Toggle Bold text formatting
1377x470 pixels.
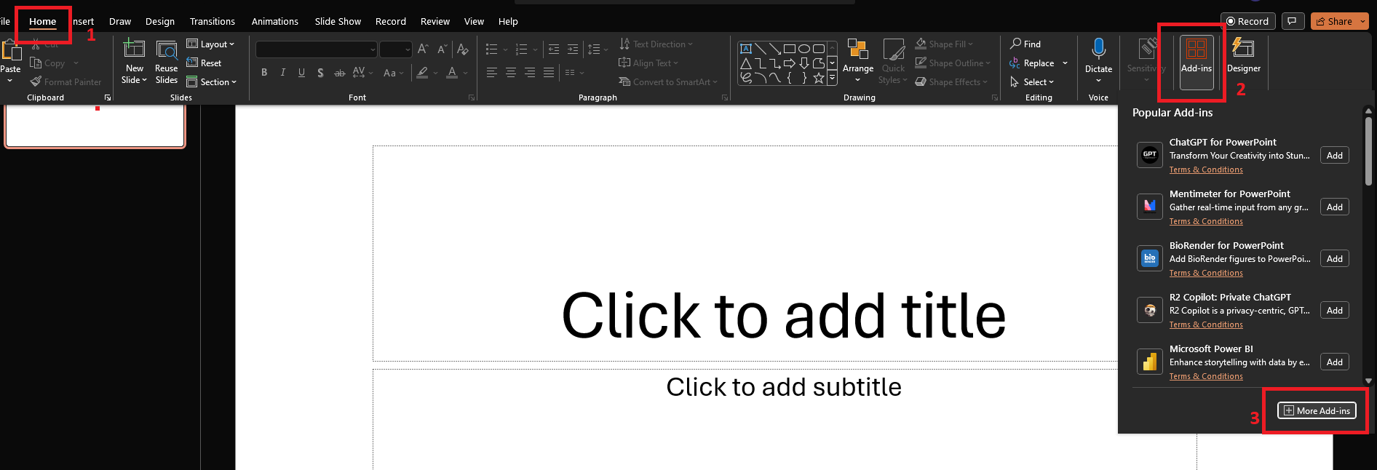(x=264, y=73)
